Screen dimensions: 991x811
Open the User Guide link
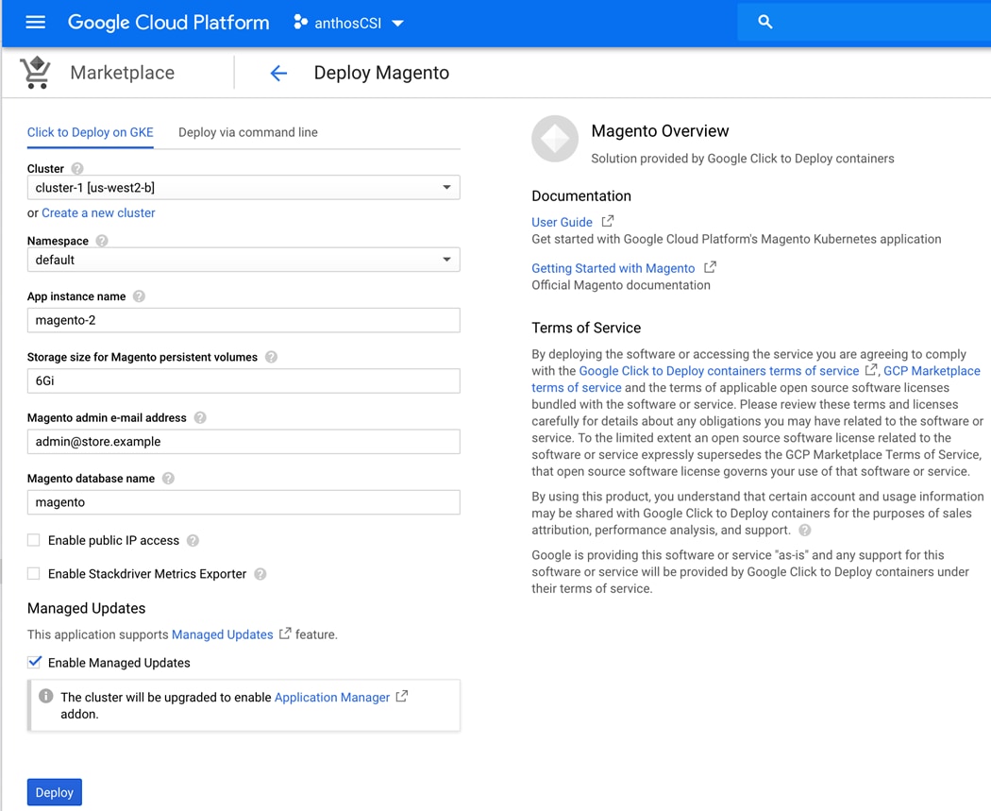click(x=562, y=223)
